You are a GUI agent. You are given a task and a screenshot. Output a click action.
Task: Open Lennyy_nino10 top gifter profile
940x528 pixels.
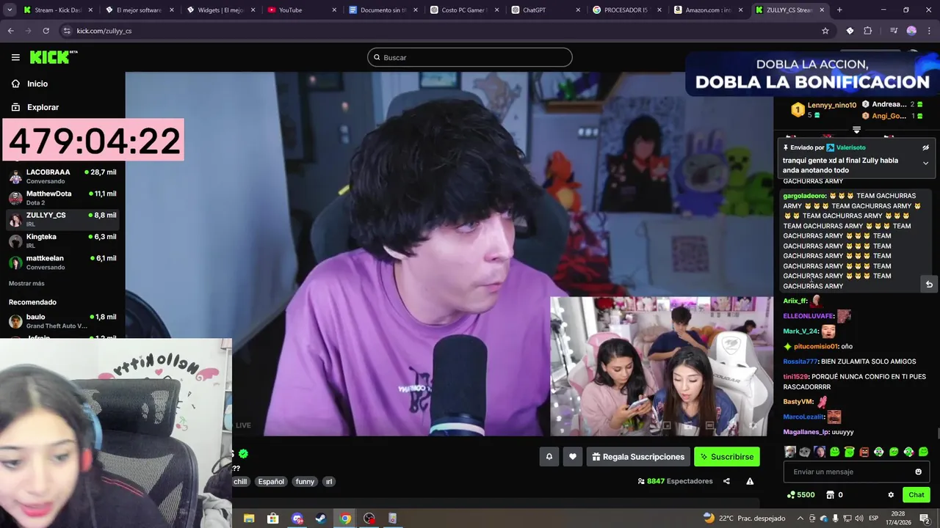(x=831, y=105)
